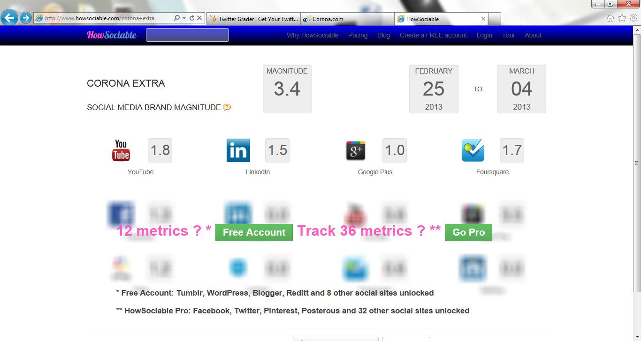The image size is (641, 341).
Task: Click the green Go Pro button
Action: coord(468,232)
